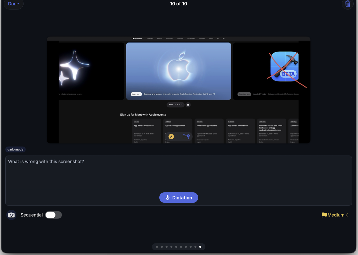Click the camera icon to capture a screenshot
This screenshot has height=255, width=358.
pos(11,215)
